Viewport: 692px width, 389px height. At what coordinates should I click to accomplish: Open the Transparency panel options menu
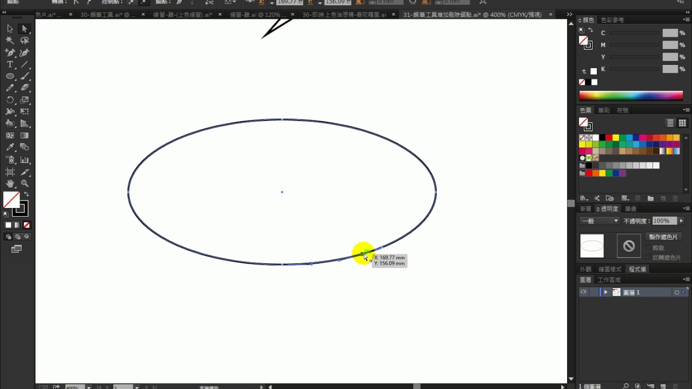[x=687, y=209]
